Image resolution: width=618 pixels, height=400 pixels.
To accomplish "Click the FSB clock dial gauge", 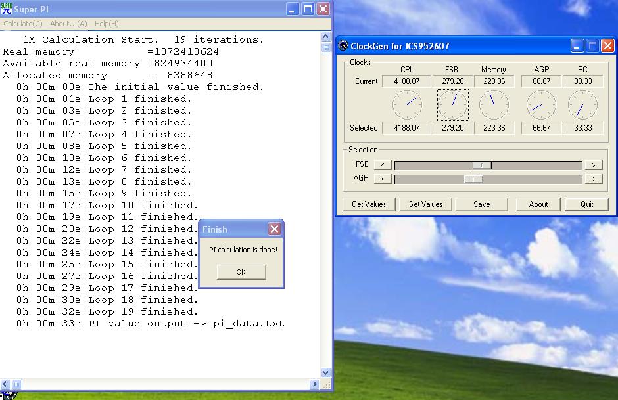I will 453,104.
